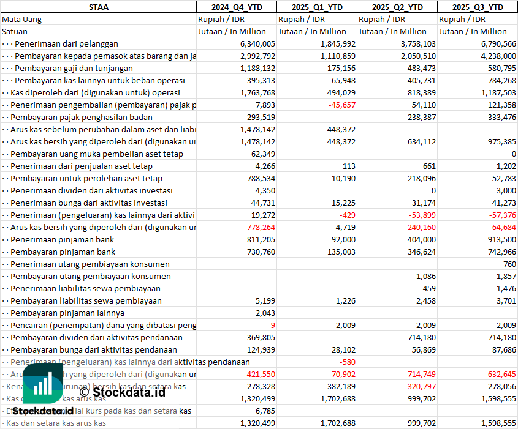Click the Penerimaan dari pelanggan label
Image resolution: width=518 pixels, height=429 pixels.
point(66,44)
